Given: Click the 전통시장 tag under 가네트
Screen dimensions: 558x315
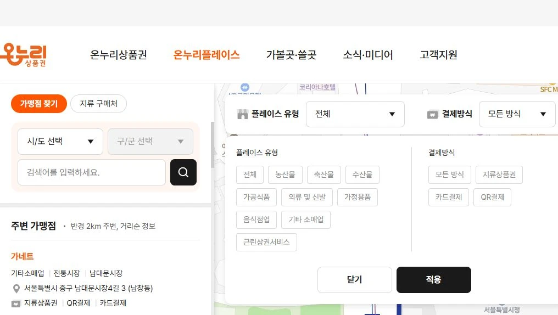Looking at the screenshot, I should (x=67, y=273).
